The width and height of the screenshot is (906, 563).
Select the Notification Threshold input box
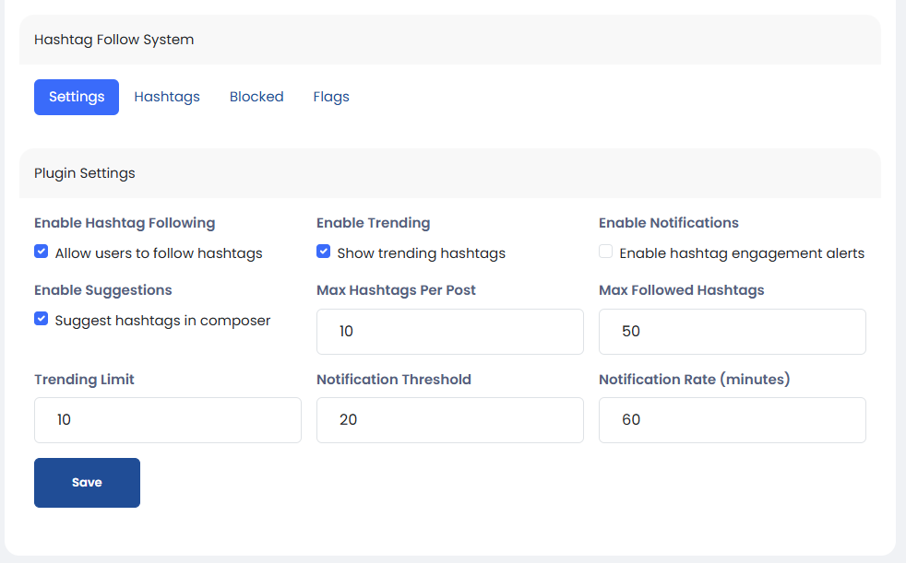pos(449,420)
